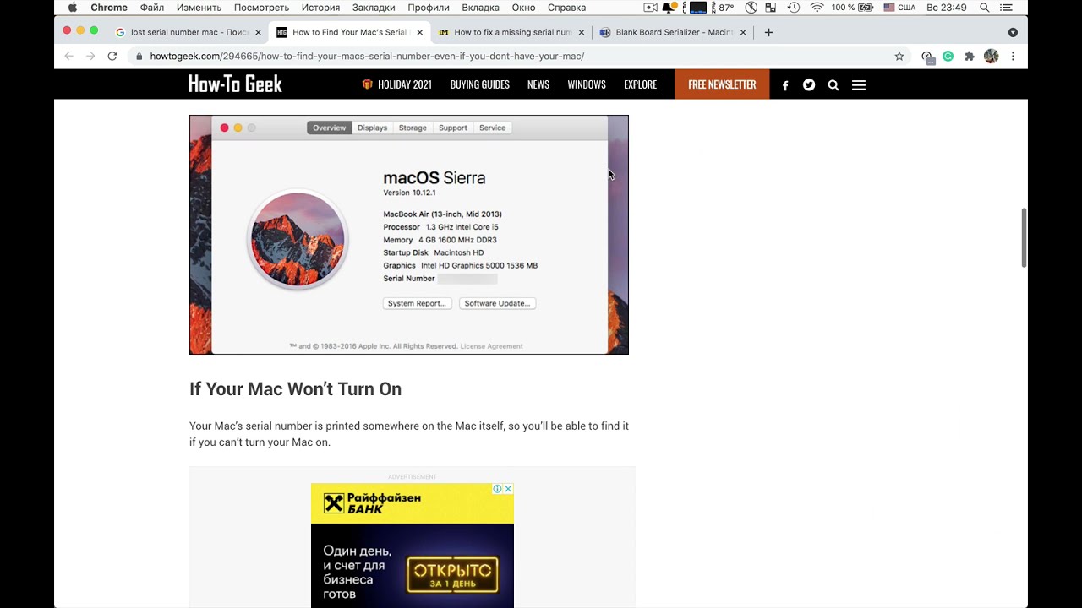The image size is (1082, 608).
Task: Open a new Chrome tab
Action: pyautogui.click(x=768, y=32)
